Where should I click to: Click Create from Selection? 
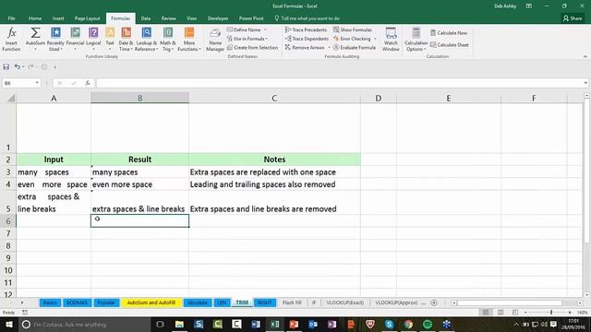(252, 48)
